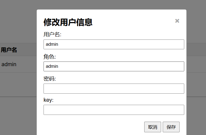This screenshot has height=135, width=206.
Task: Click the blank dialog footer left of 取消
Action: 93,127
